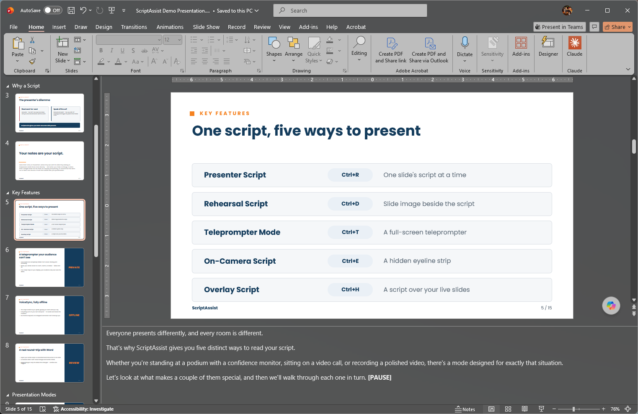Screen dimensions: 638x414
Task: Click the Paste clipboard icon
Action: click(x=18, y=44)
